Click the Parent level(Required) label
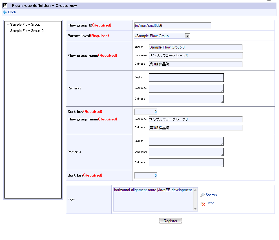The width and height of the screenshot is (279, 240). pyautogui.click(x=88, y=36)
